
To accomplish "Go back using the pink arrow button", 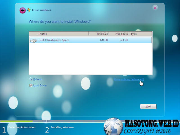I will pyautogui.click(x=22, y=10).
